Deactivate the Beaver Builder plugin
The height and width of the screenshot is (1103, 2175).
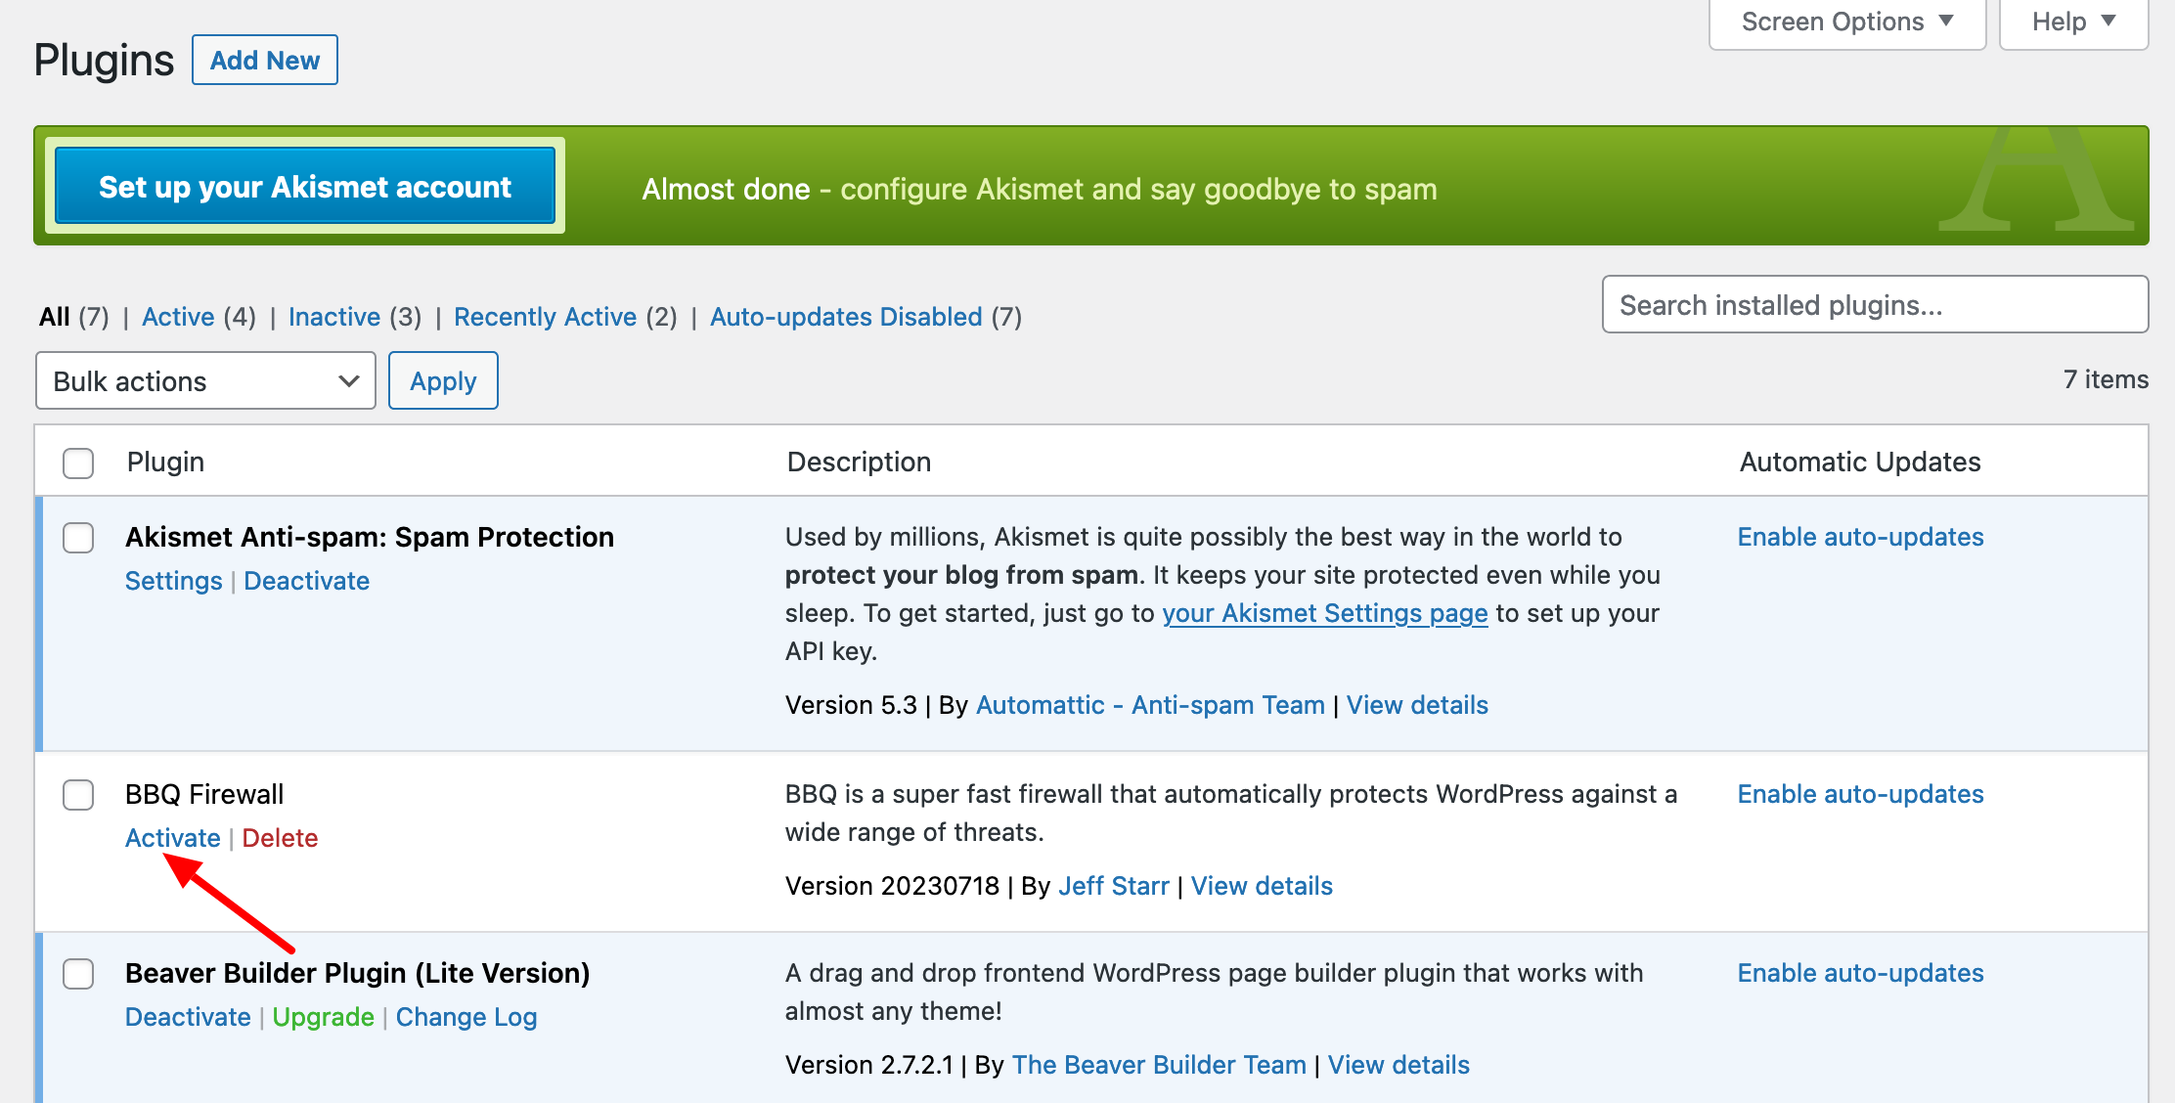click(x=188, y=1017)
